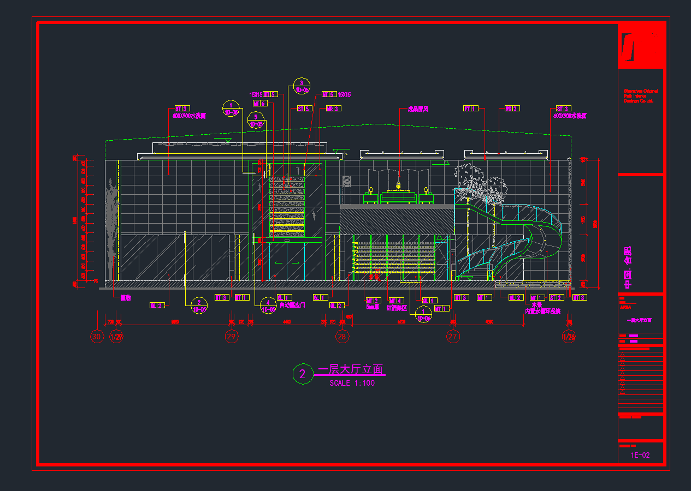Select the 红酒架区 annotation label

coord(397,308)
